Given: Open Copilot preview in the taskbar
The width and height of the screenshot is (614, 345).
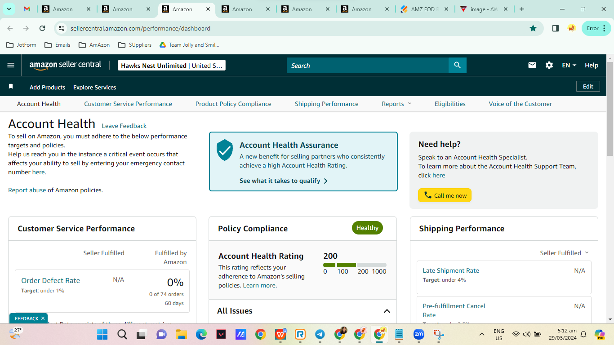Looking at the screenshot, I should tap(600, 334).
